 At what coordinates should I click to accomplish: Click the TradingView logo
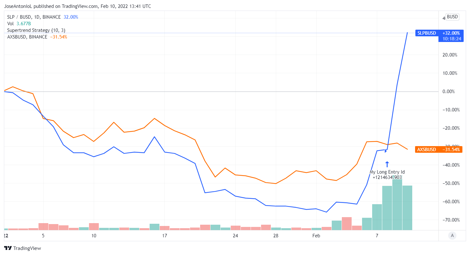coord(22,248)
